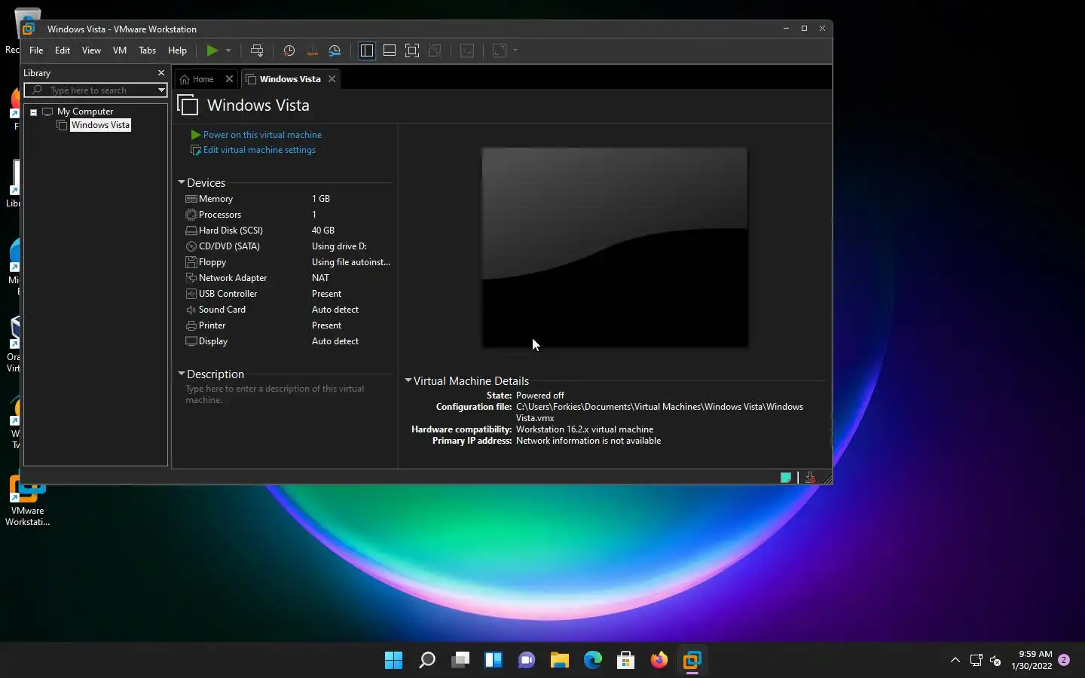The width and height of the screenshot is (1085, 678).
Task: Select the Display device row
Action: pos(288,341)
